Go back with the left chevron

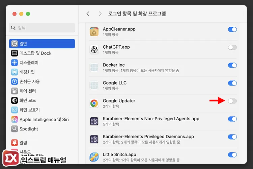pyautogui.click(x=88, y=14)
